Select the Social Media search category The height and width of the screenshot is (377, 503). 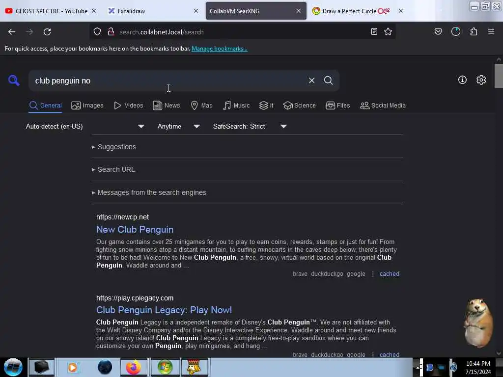pos(383,106)
